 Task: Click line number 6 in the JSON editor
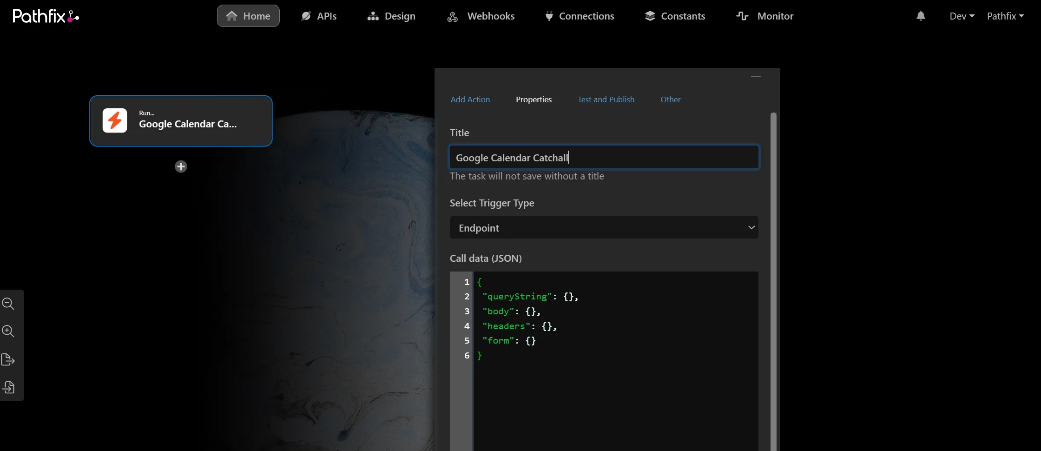pyautogui.click(x=467, y=356)
